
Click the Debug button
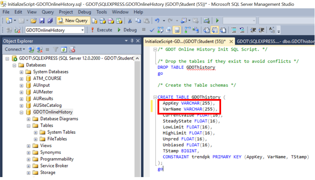click(127, 30)
